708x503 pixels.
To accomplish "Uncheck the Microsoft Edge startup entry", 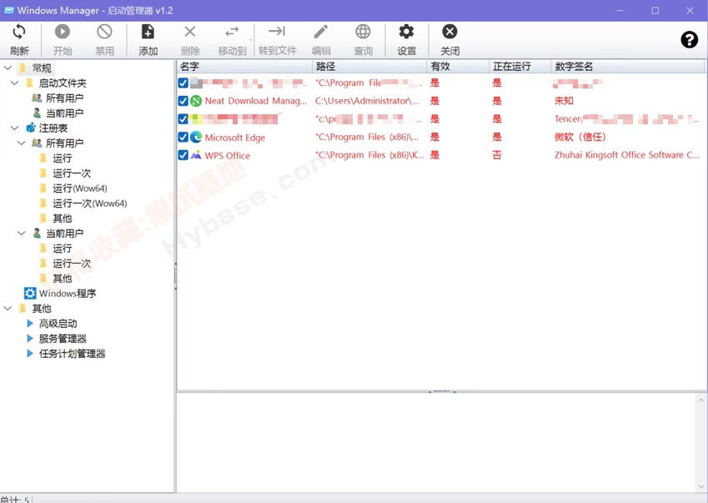I will (183, 137).
